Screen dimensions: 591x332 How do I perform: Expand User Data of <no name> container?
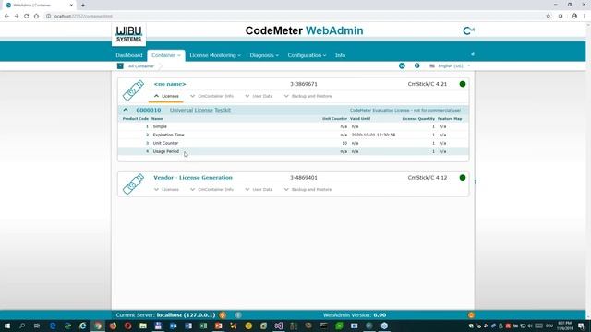tap(259, 96)
